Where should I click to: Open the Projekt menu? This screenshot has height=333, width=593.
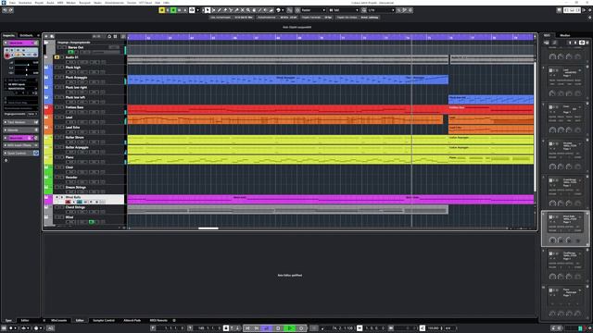coord(39,3)
